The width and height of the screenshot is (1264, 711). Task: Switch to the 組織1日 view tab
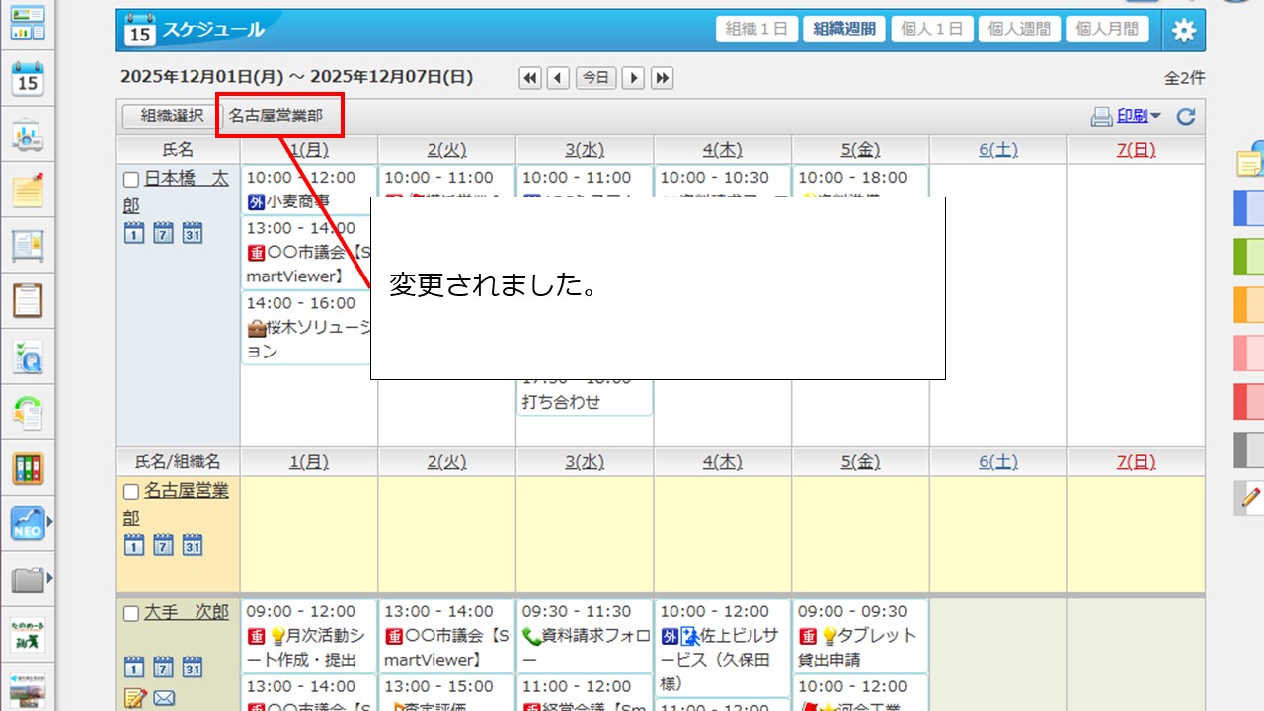coord(756,30)
